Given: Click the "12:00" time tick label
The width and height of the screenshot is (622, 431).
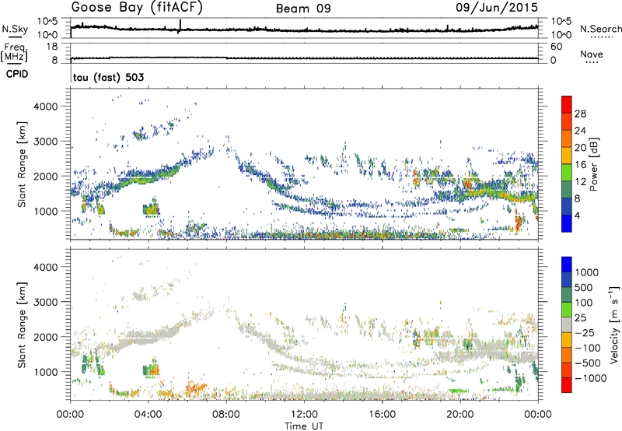Looking at the screenshot, I should click(304, 415).
